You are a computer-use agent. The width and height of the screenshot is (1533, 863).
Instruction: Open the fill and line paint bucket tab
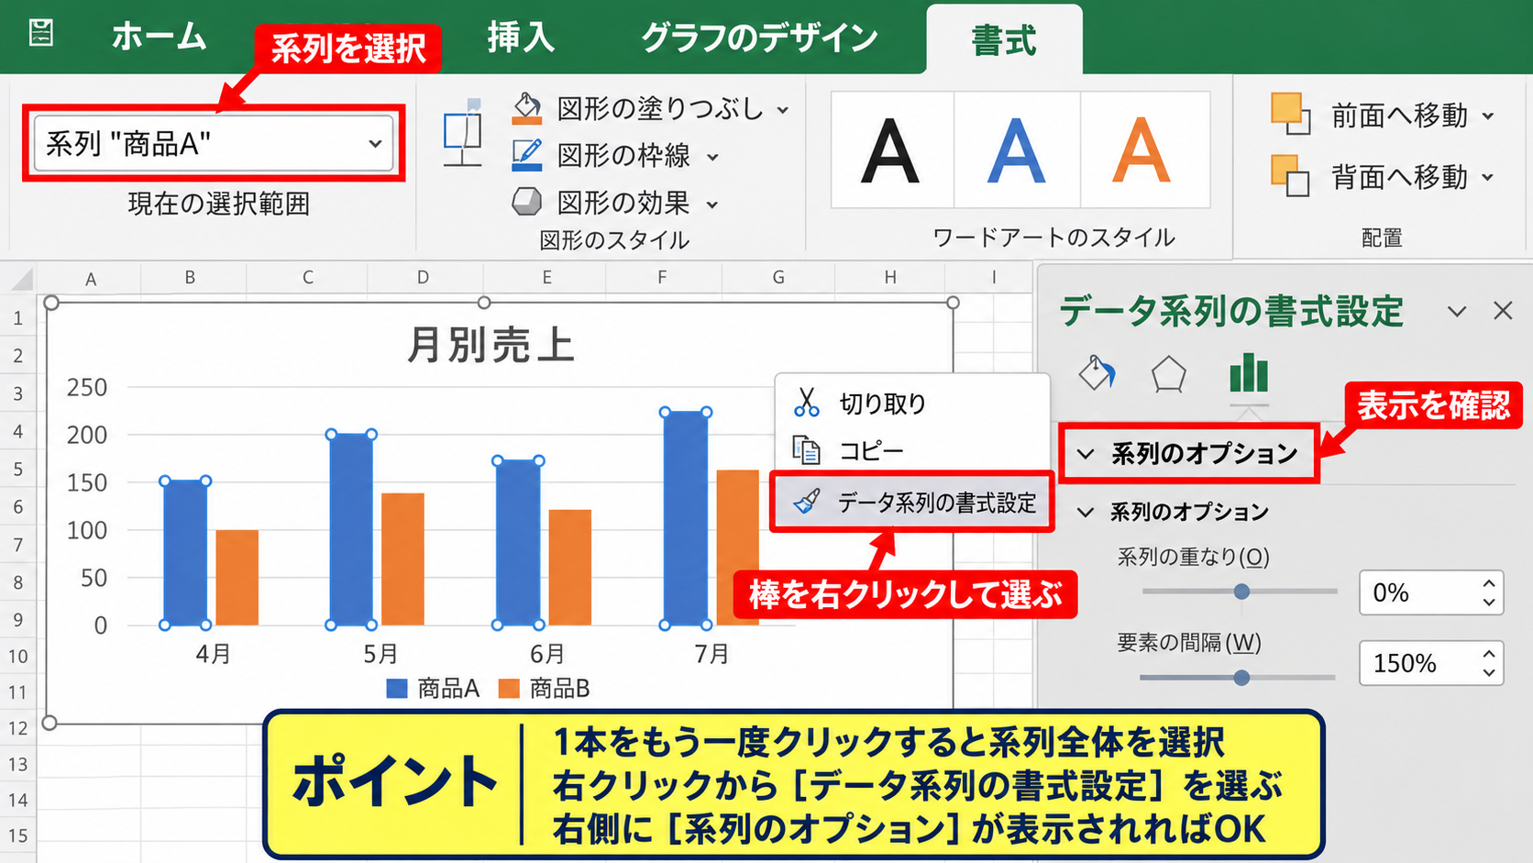[x=1097, y=373]
